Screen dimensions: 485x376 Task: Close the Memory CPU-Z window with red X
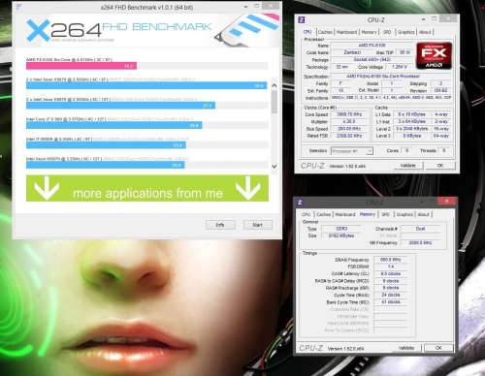(446, 202)
